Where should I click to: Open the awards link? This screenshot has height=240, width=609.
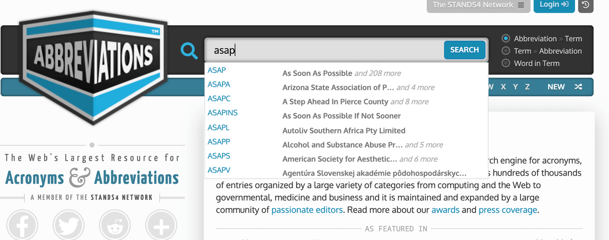[x=446, y=210]
